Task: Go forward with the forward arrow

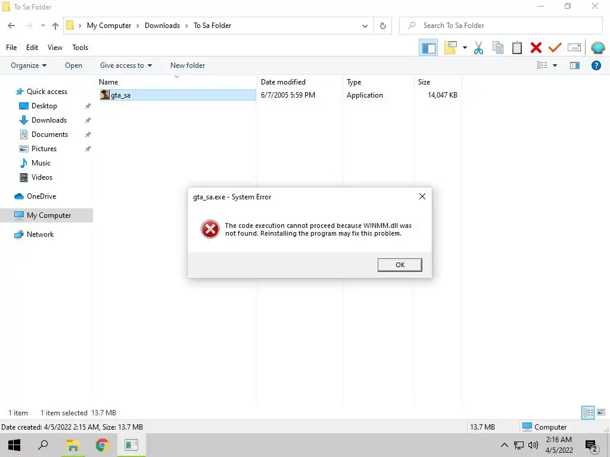Action: click(x=29, y=26)
